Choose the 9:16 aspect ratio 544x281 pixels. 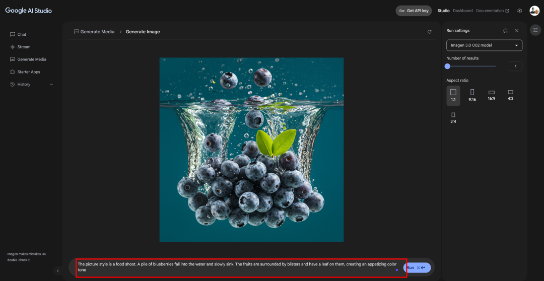[472, 95]
